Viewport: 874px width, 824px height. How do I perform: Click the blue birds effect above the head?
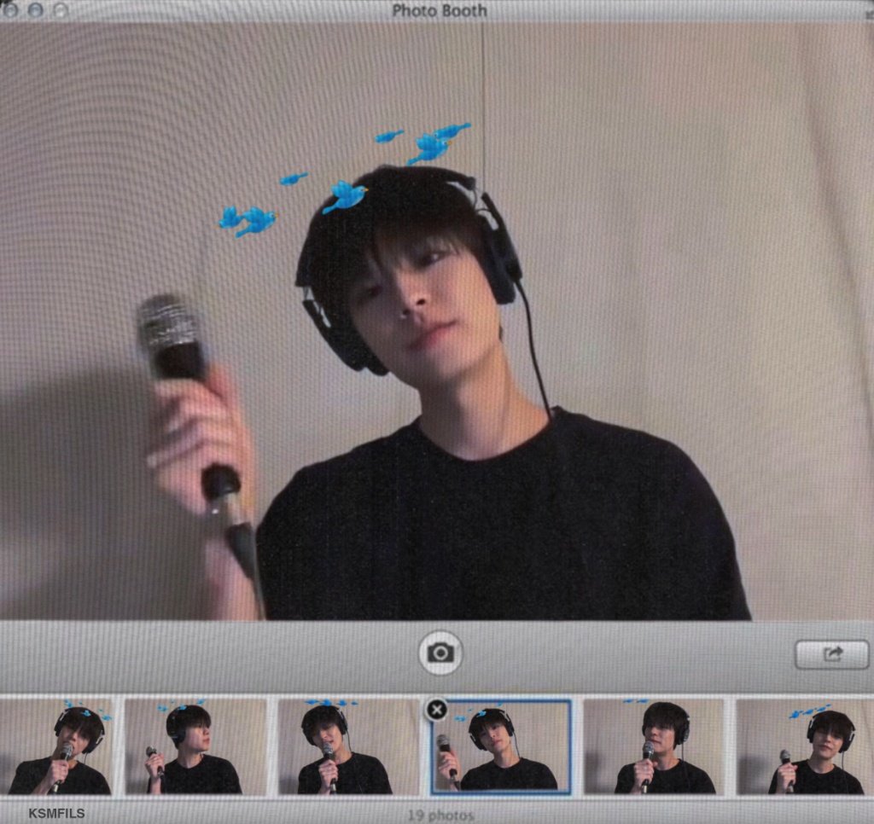346,196
